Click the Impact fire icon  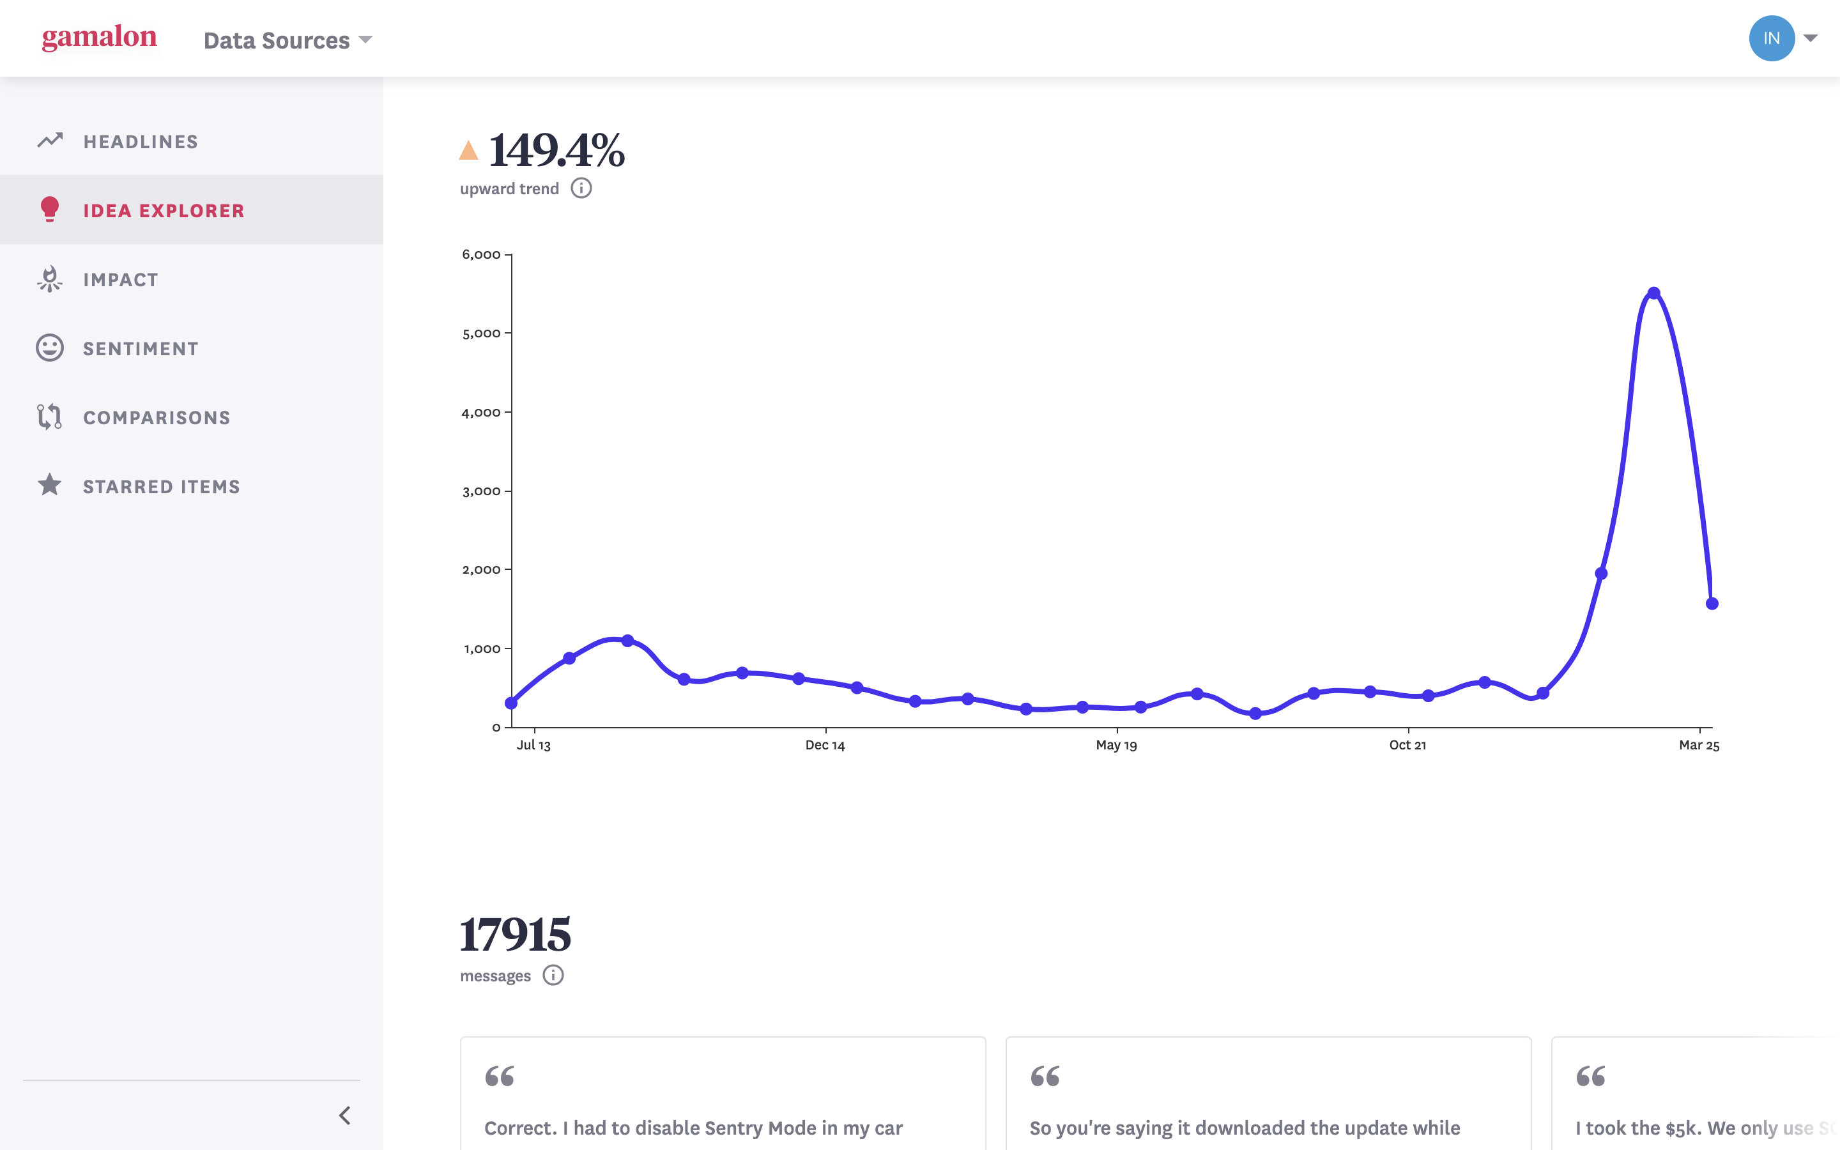tap(50, 279)
